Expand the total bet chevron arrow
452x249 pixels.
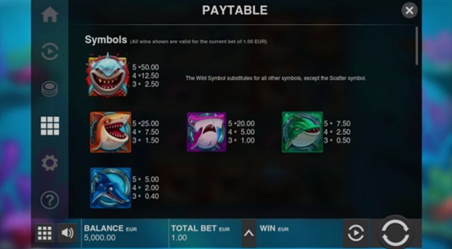[249, 233]
